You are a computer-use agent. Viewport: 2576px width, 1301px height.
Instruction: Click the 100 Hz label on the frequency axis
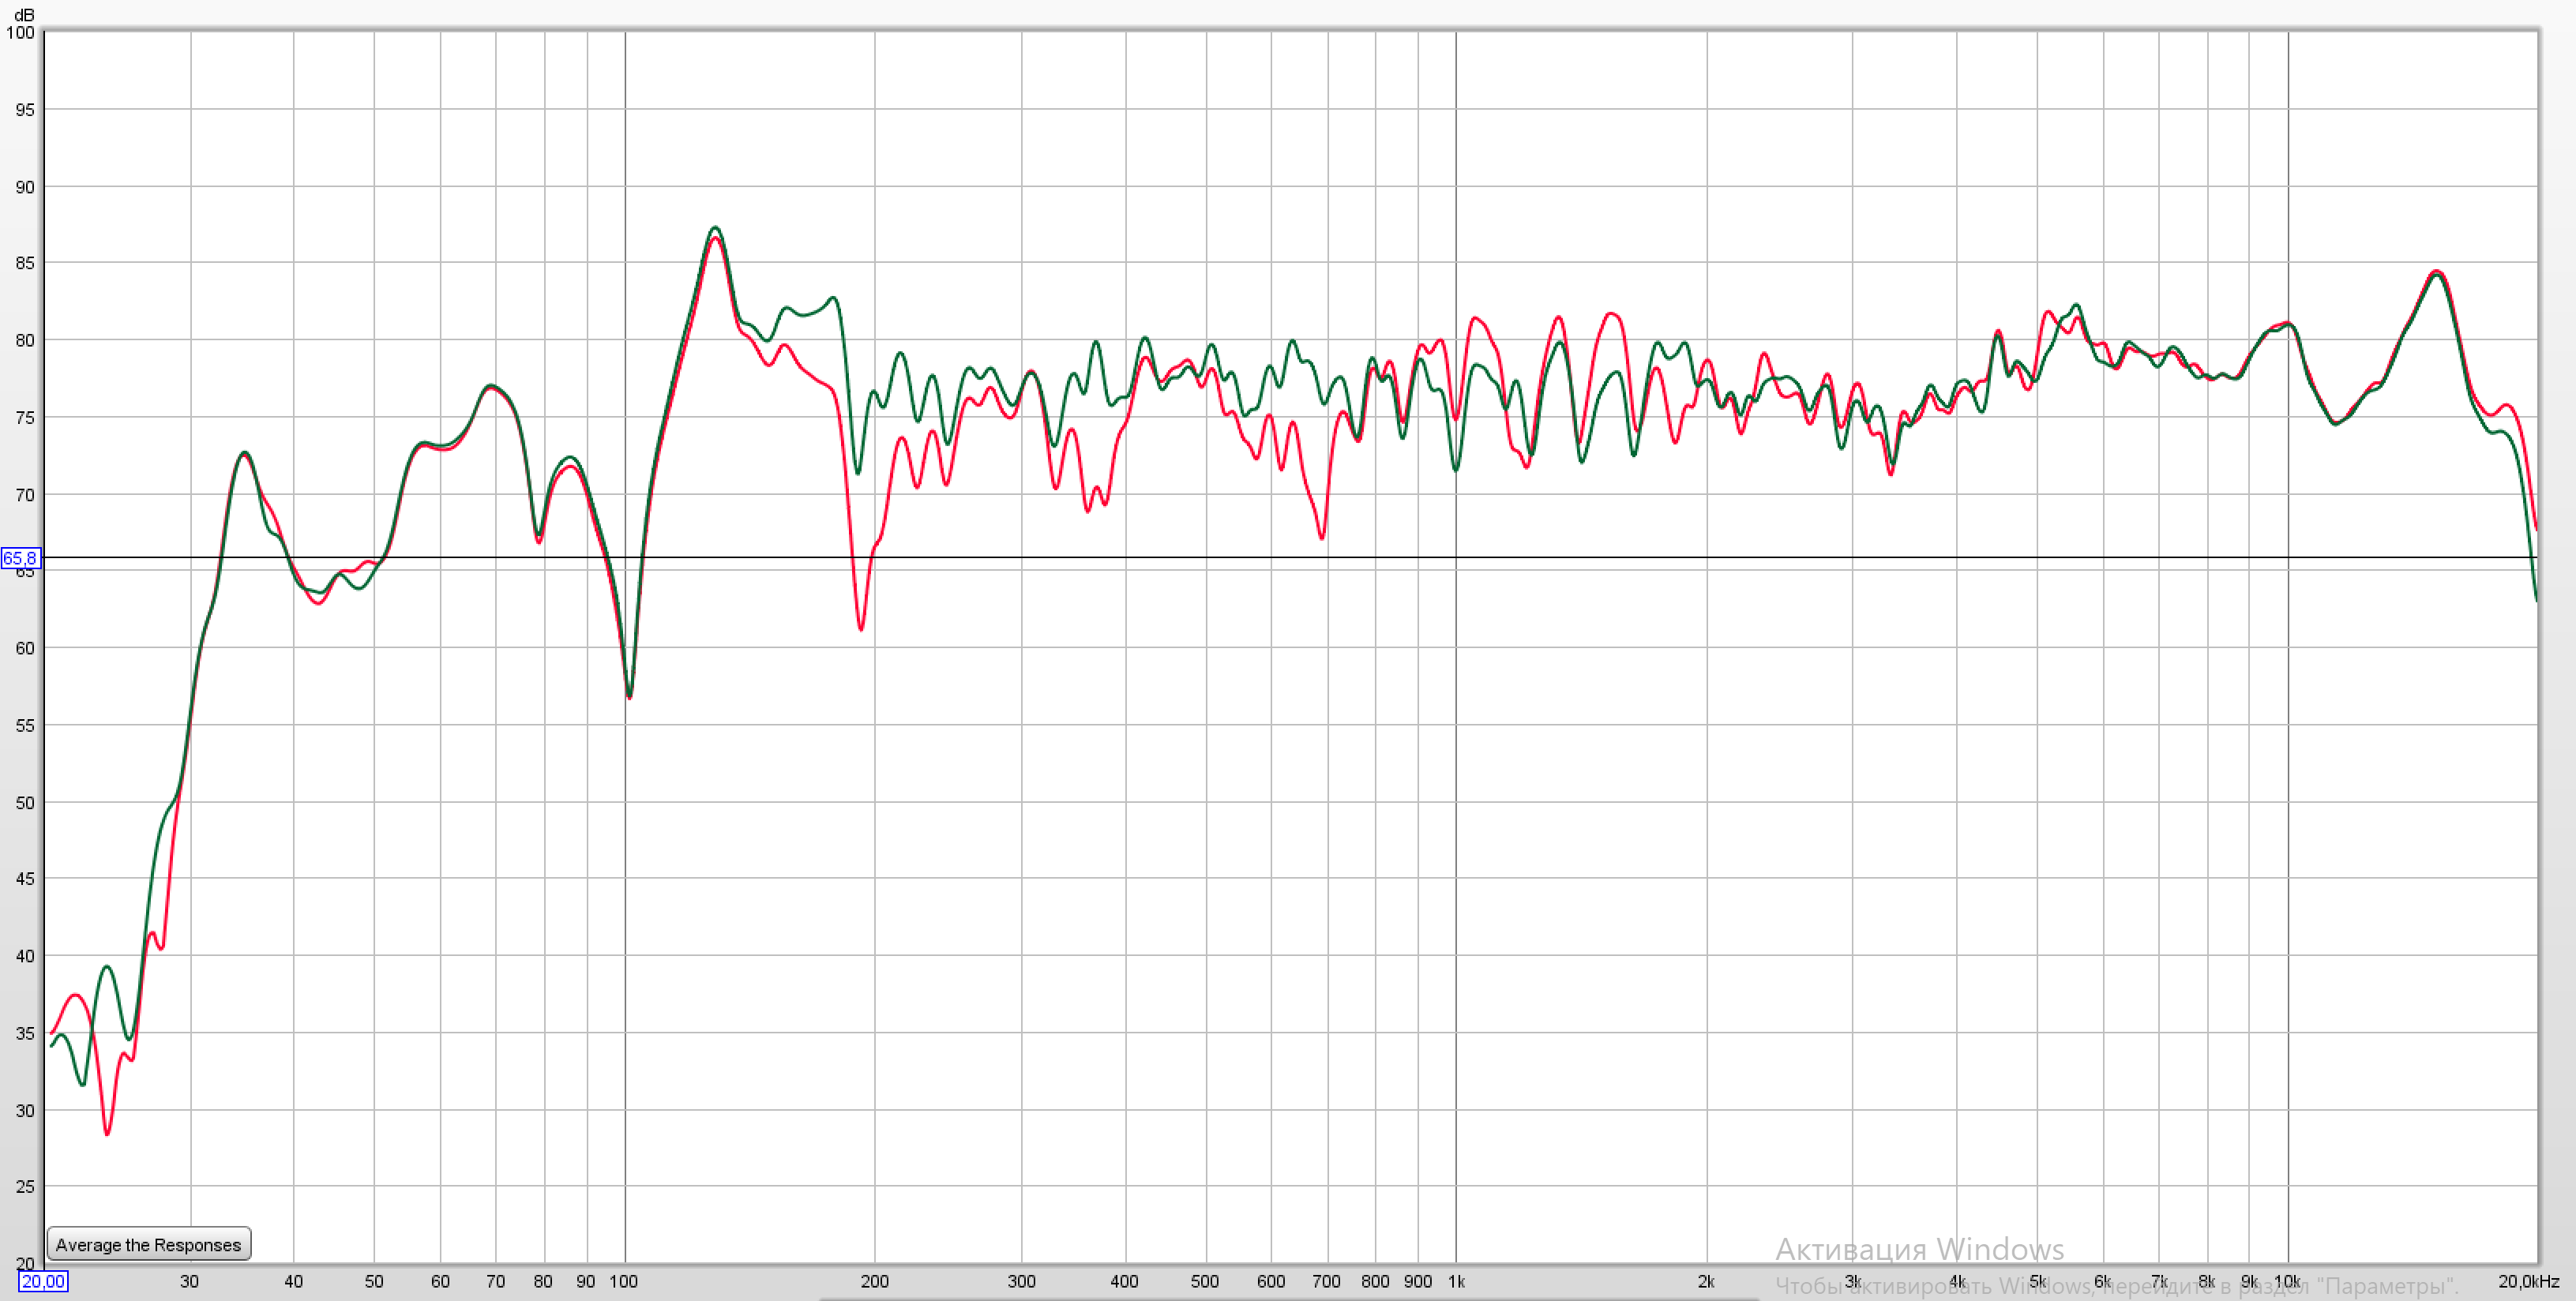624,1281
